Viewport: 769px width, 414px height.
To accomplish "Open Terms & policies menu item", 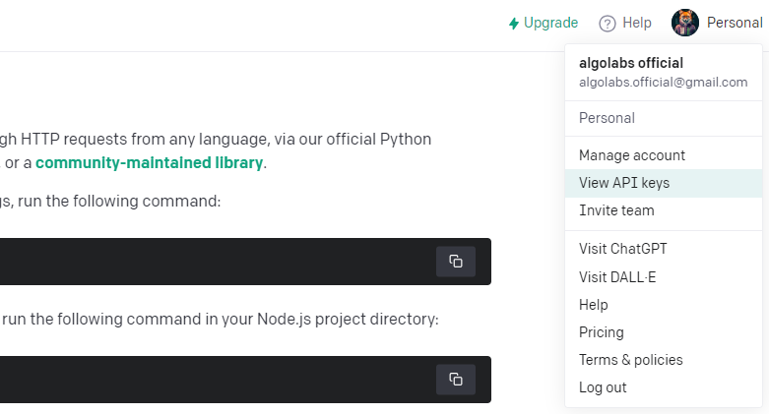I will [x=630, y=360].
